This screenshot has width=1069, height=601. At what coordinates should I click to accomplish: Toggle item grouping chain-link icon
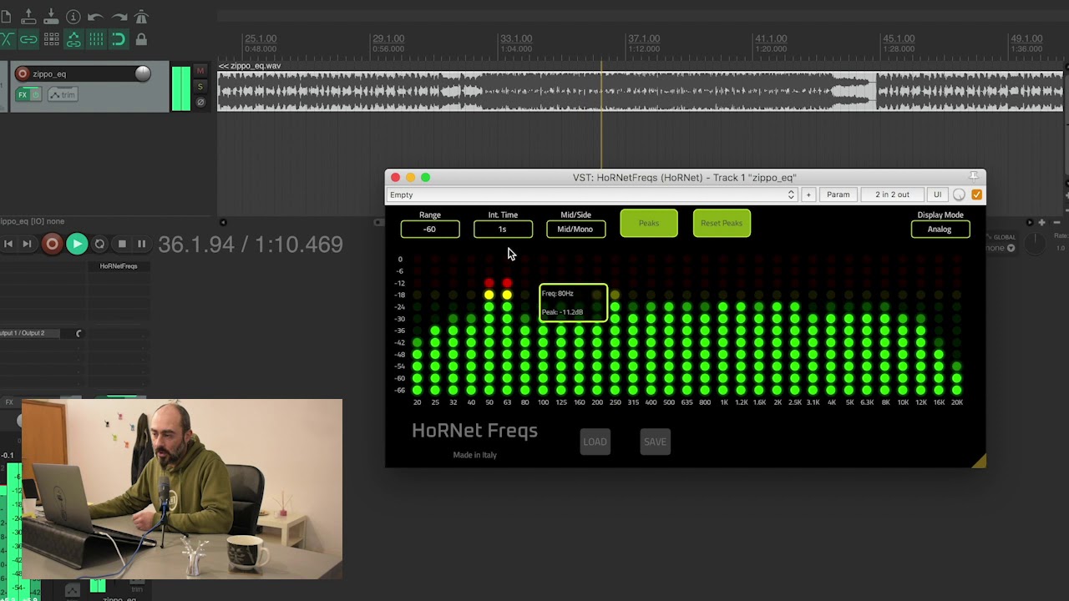click(x=28, y=39)
